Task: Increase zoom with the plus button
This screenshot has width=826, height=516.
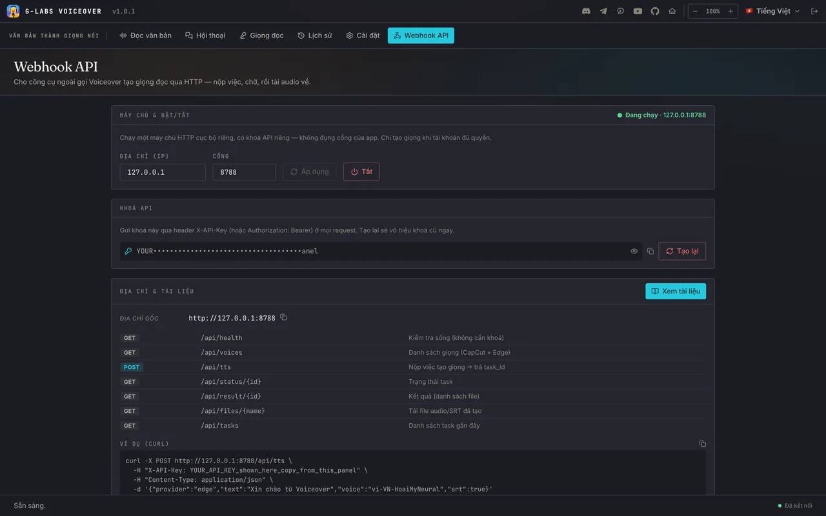Action: [730, 11]
